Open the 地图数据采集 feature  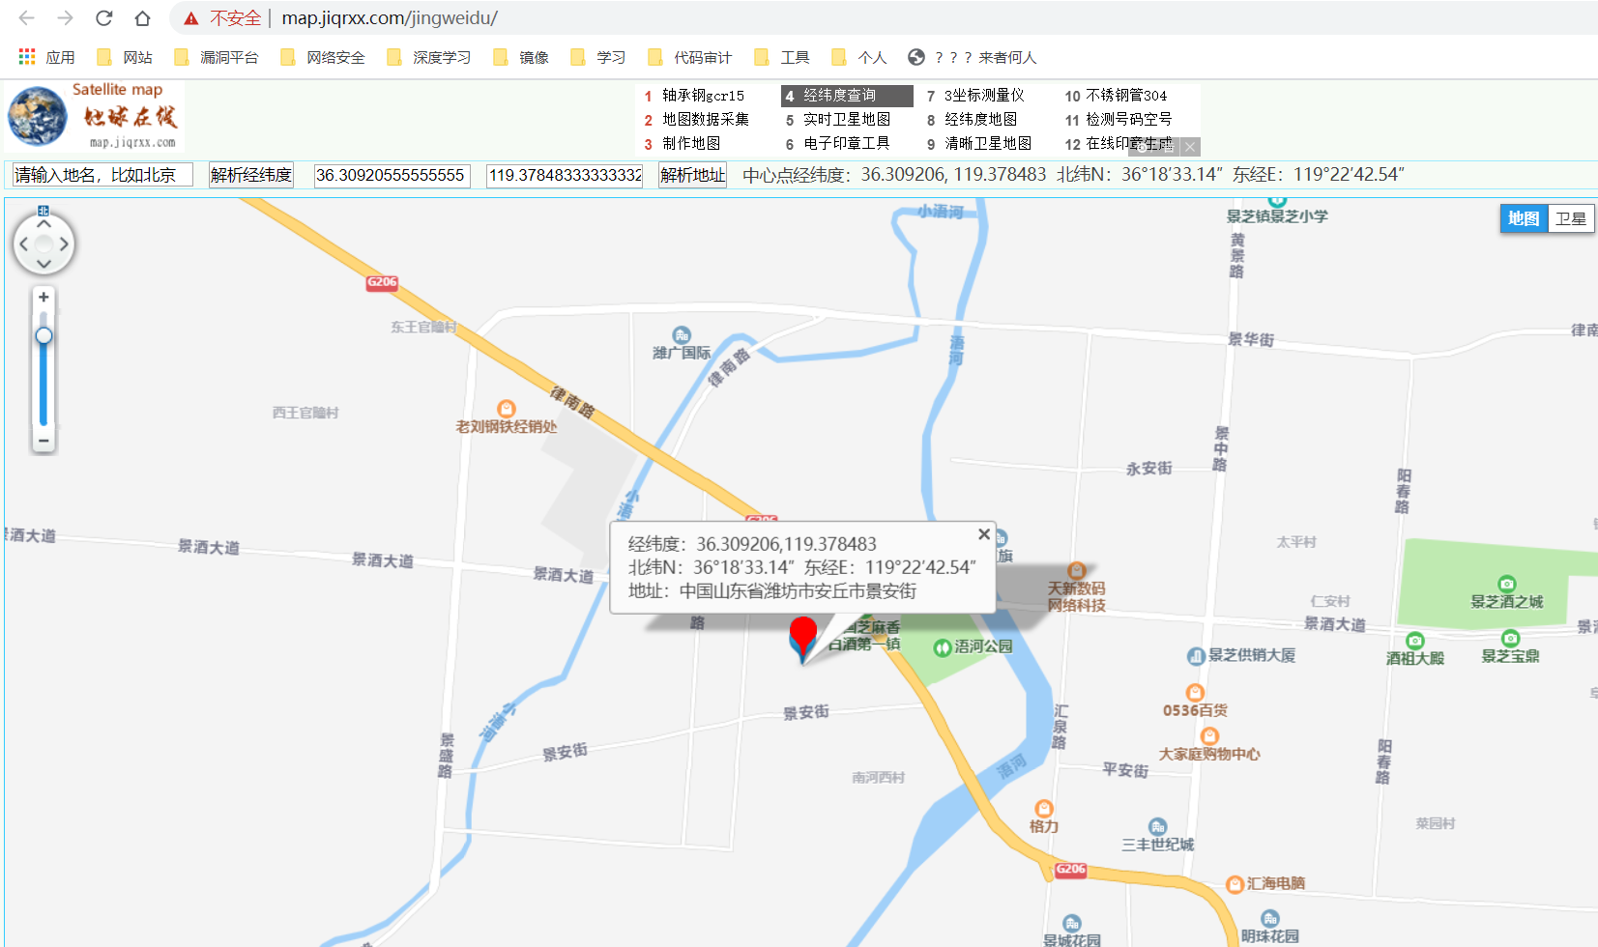[x=706, y=119]
